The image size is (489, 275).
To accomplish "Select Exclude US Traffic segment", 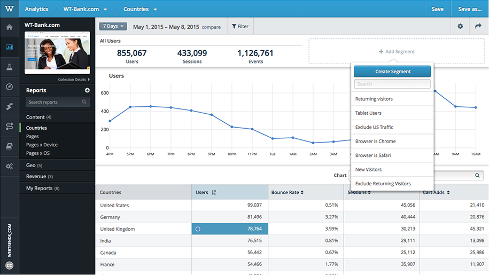I will click(392, 127).
